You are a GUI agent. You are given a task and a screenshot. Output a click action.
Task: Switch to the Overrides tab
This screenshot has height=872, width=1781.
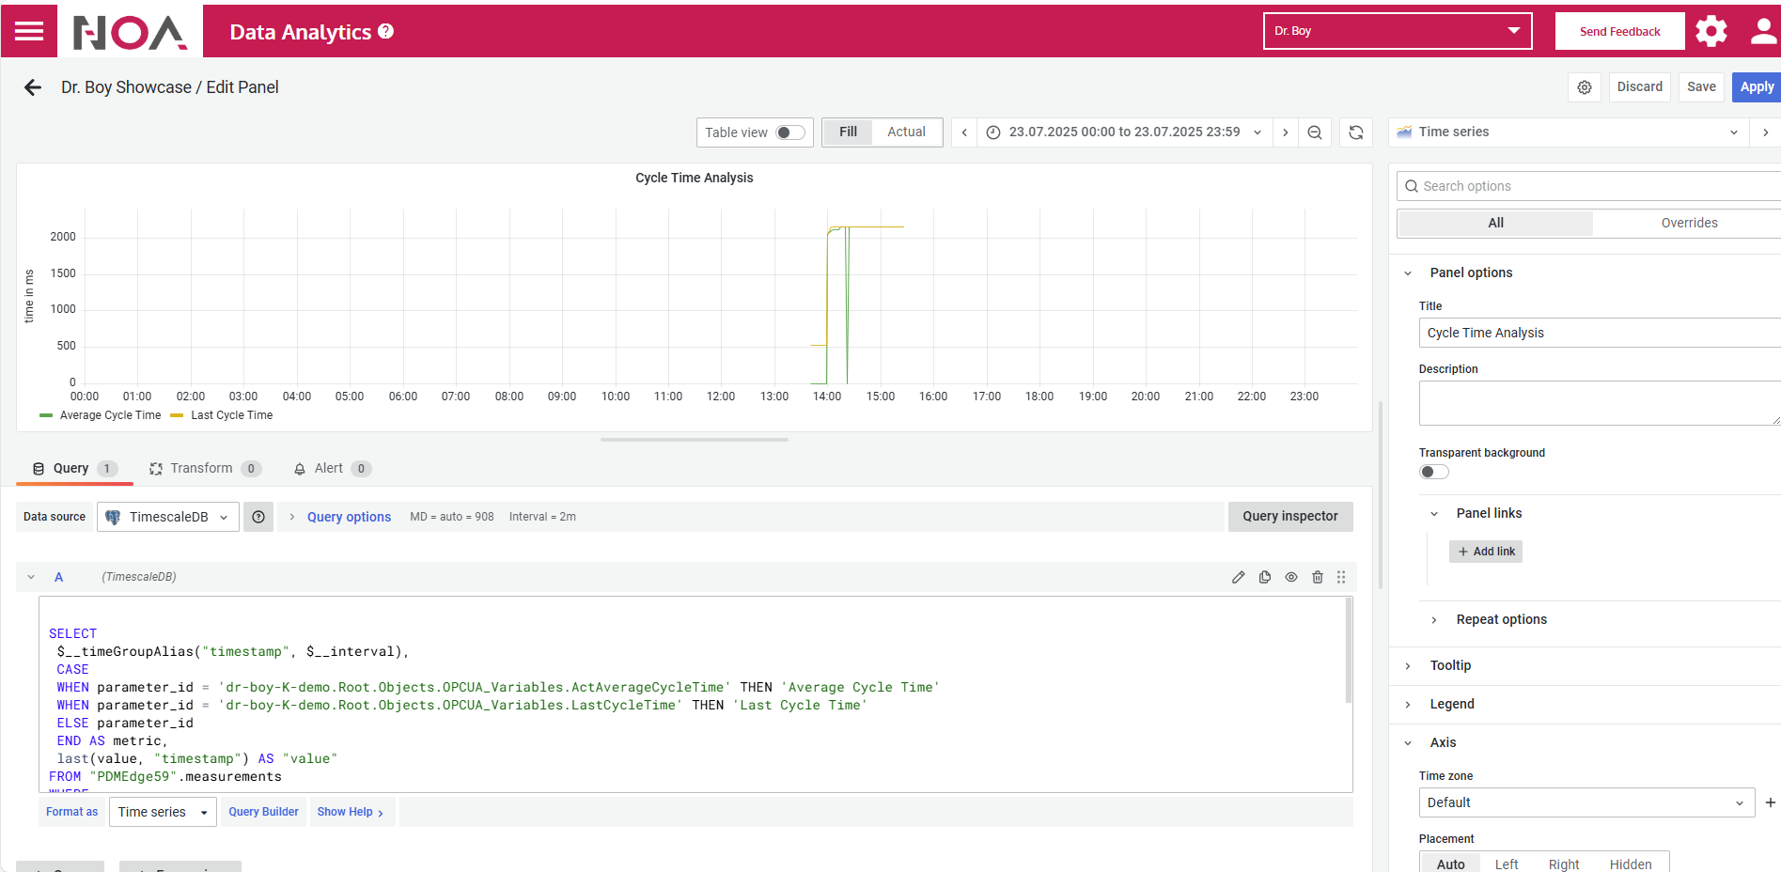1689,223
